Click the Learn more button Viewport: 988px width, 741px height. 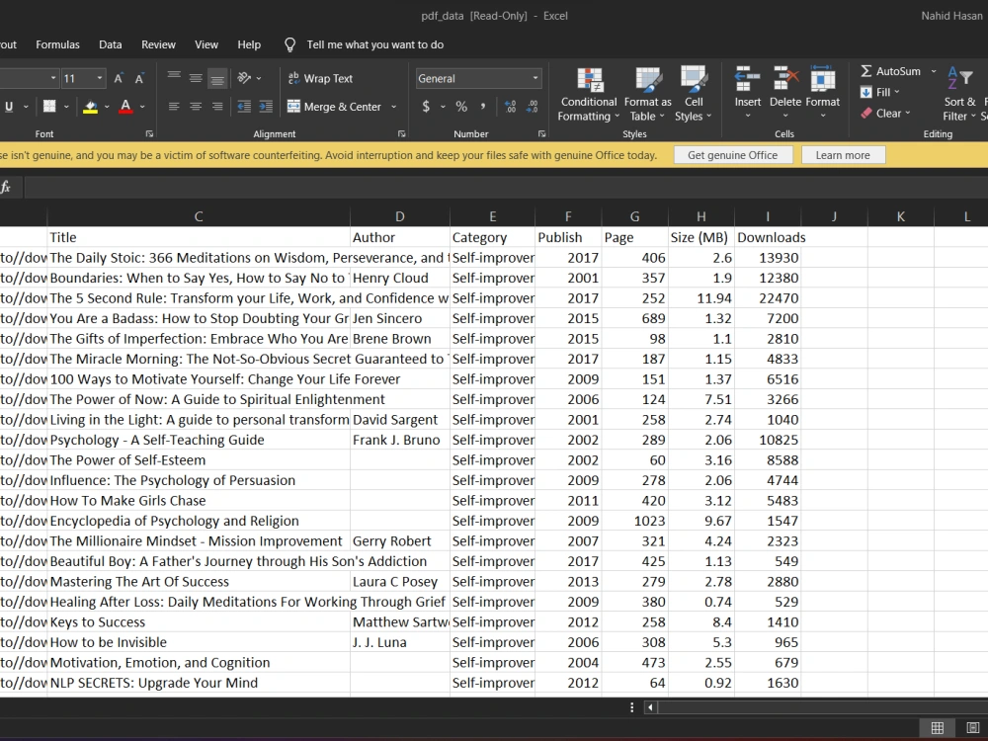843,154
